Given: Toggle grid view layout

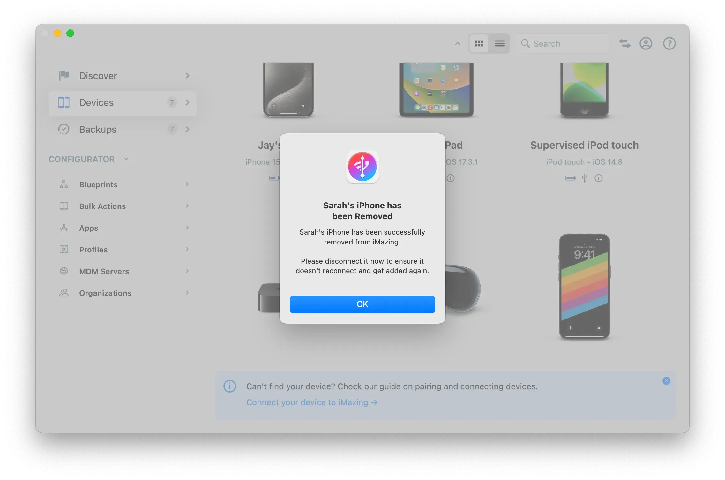Looking at the screenshot, I should 479,43.
